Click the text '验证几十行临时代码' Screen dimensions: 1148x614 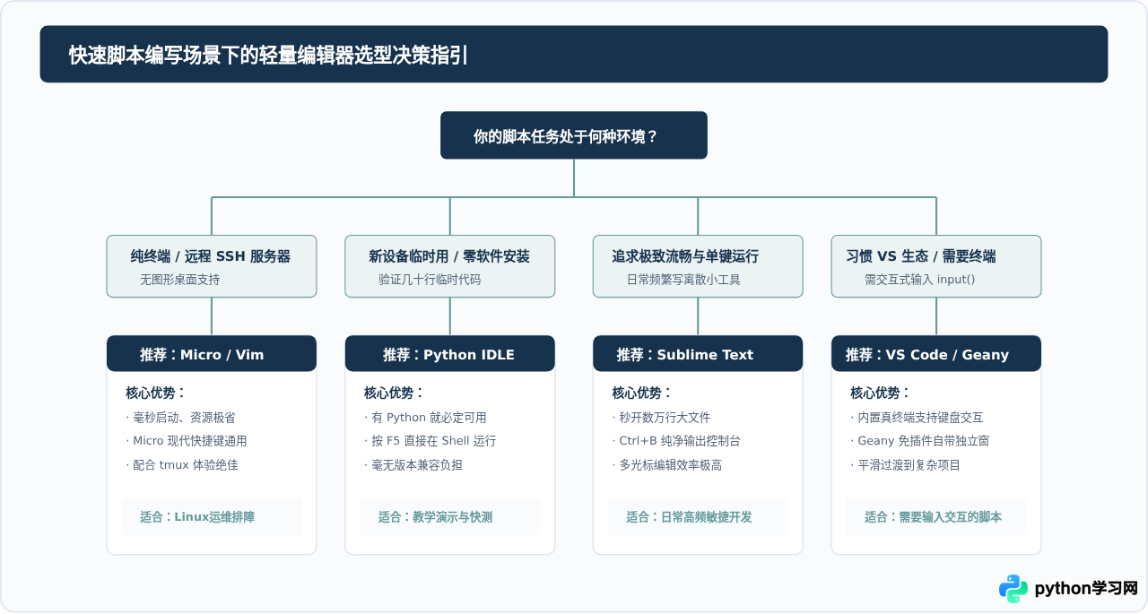coord(430,280)
